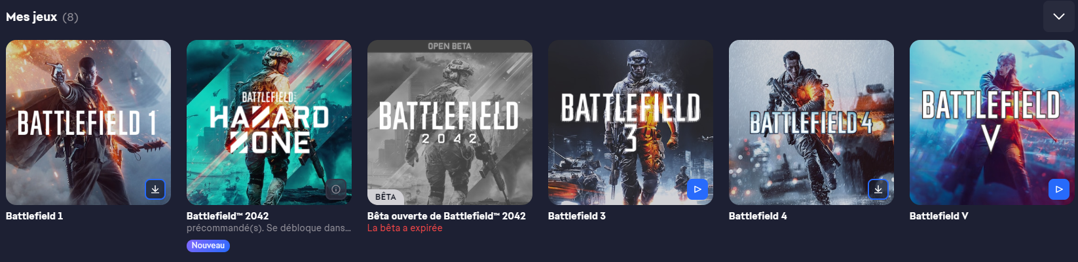This screenshot has height=262, width=1078.
Task: Click the Bêta ouverte de Battlefield 2042 title
Action: (x=447, y=215)
